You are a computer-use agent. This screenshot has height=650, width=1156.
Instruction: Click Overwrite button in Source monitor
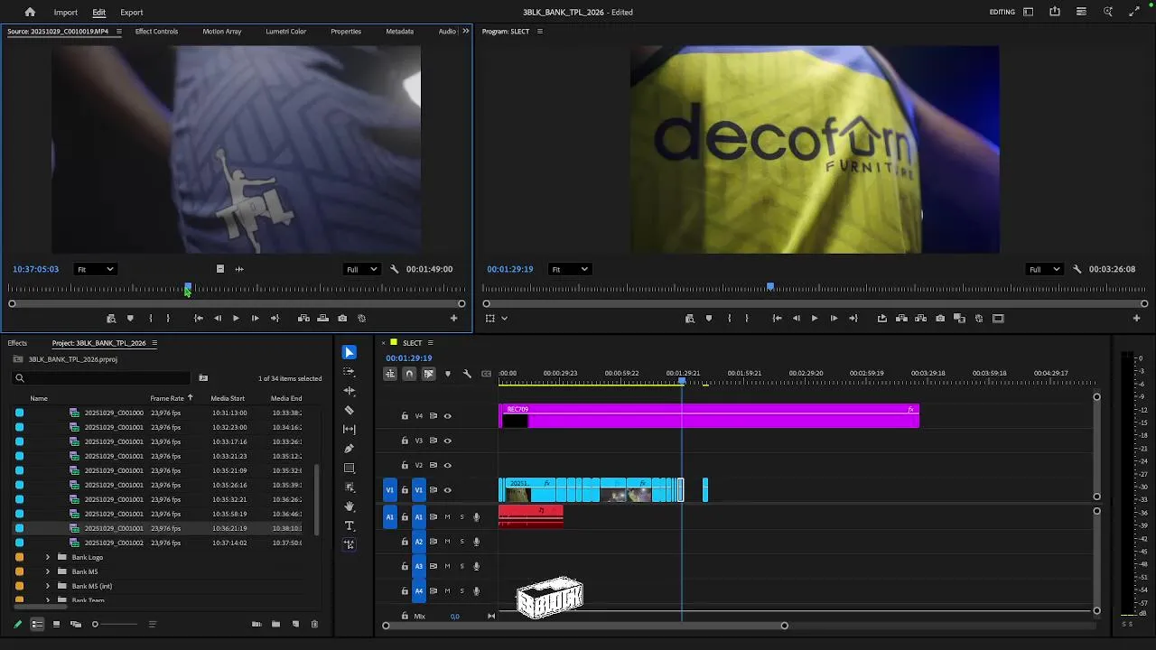click(x=322, y=318)
